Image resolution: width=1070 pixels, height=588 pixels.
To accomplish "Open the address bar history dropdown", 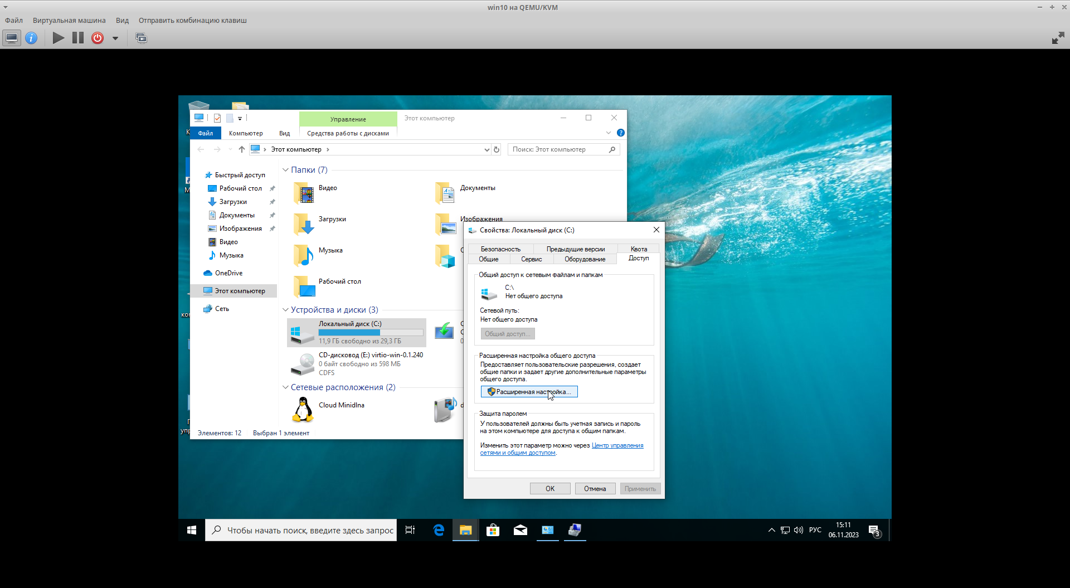I will (487, 149).
